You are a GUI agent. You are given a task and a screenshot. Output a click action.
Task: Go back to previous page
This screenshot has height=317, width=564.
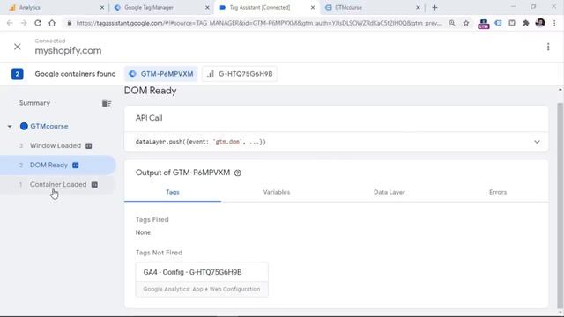pyautogui.click(x=10, y=23)
